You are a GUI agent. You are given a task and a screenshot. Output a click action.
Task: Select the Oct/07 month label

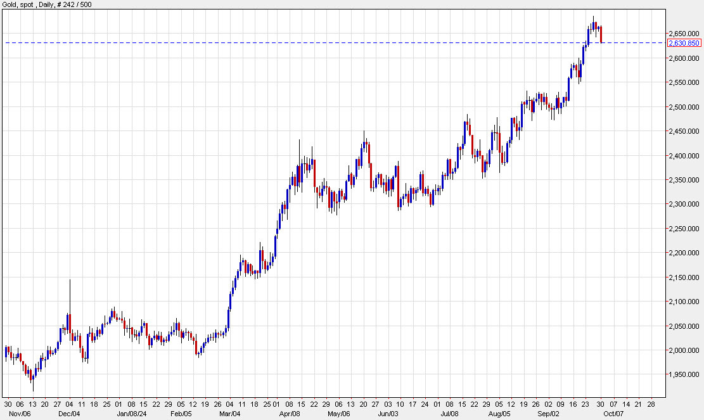click(613, 414)
